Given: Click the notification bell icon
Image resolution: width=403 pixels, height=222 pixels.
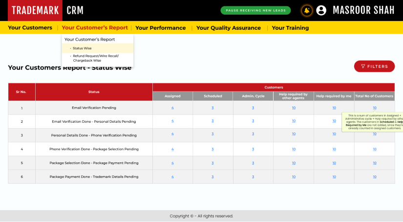Looking at the screenshot, I should click(307, 10).
